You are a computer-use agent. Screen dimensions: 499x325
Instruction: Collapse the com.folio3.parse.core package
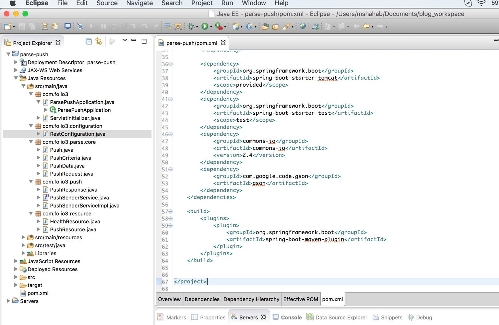pos(31,142)
